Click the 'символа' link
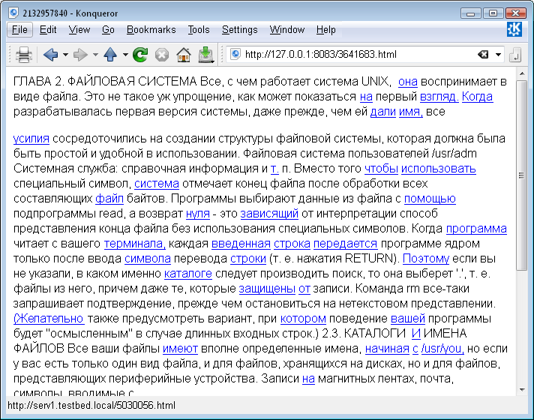The height and width of the screenshot is (420, 534). pyautogui.click(x=148, y=259)
